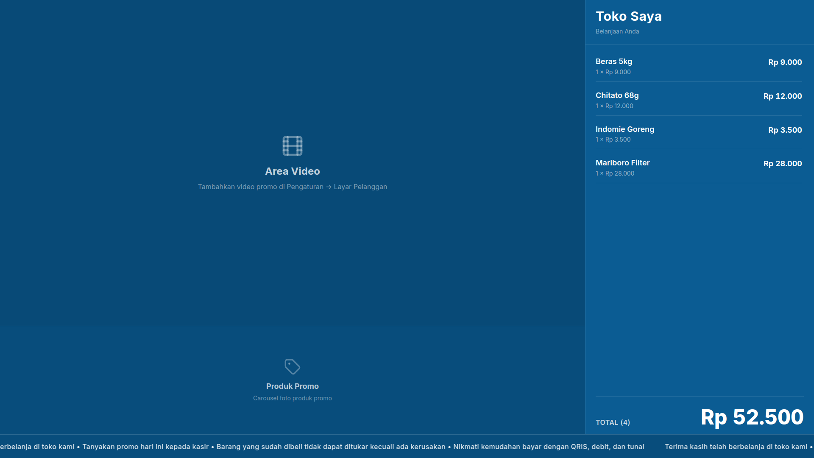Select the Area Video heading
The image size is (814, 458).
point(293,171)
